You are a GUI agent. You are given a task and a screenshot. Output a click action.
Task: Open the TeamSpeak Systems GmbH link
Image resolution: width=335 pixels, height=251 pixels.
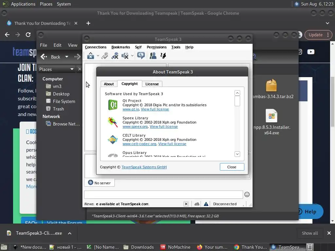pos(144,167)
